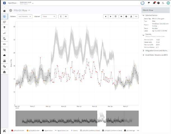Toggle dark mode moon icon
Image resolution: width=171 pixels, height=134 pixels.
[x=163, y=3]
